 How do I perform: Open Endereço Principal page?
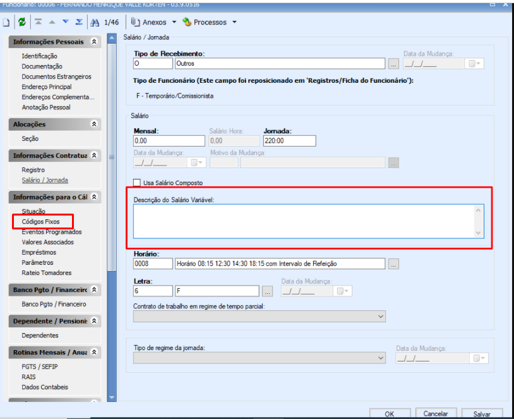pos(47,87)
